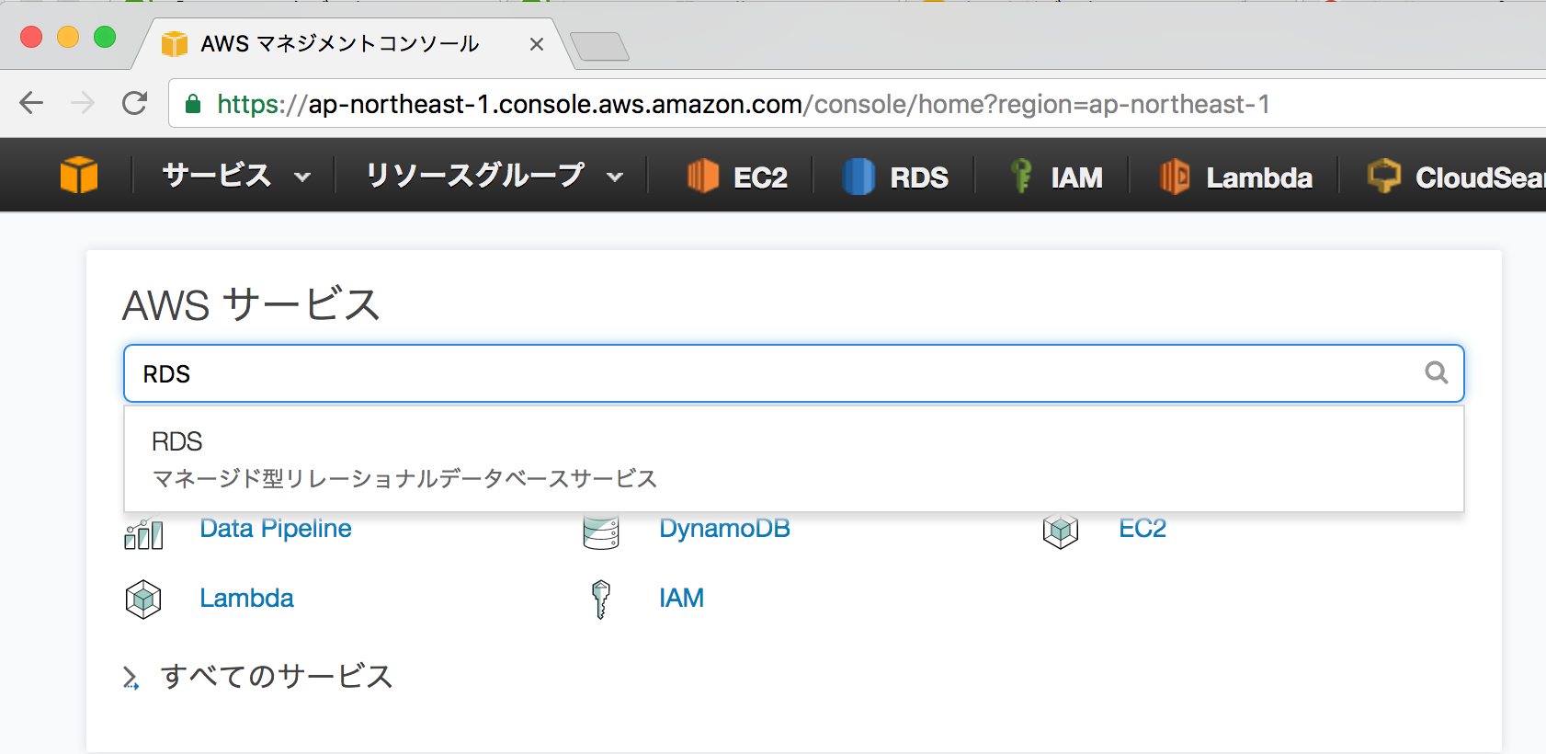Viewport: 1546px width, 754px height.
Task: Click the AWS tab favicon
Action: (x=175, y=43)
